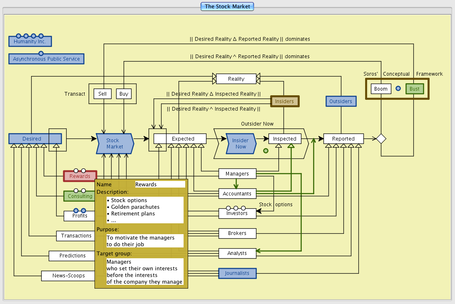Expand the Investors node
Screen dimensions: 455x304
[x=237, y=213]
